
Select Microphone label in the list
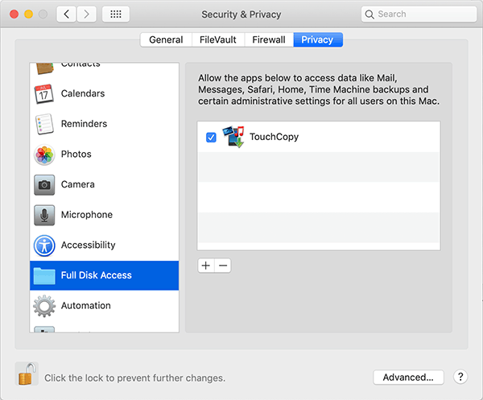point(87,215)
